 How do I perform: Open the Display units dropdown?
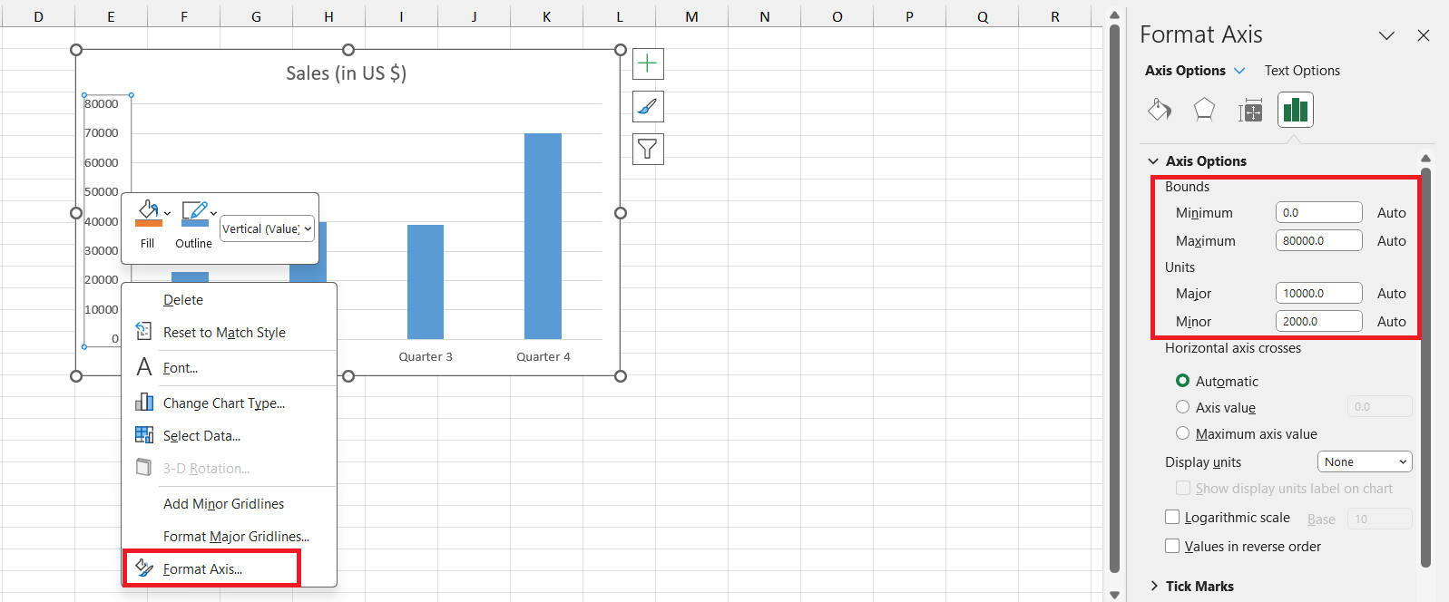(1365, 462)
